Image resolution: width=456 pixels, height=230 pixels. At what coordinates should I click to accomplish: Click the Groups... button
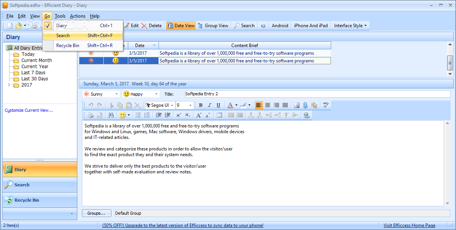tap(96, 213)
